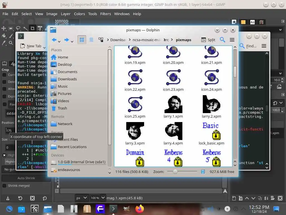Toggle Expand from center checkbox
Viewport: 286px width, 215px height.
tap(4, 96)
